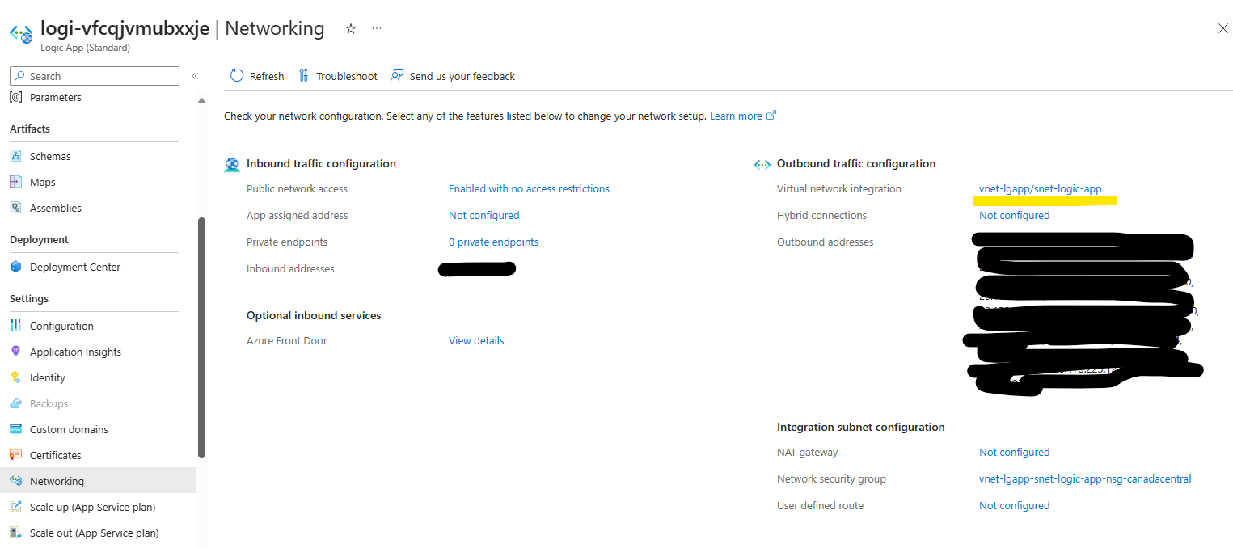The image size is (1233, 548).
Task: Collapse the left sidebar with the chevron
Action: tap(195, 75)
